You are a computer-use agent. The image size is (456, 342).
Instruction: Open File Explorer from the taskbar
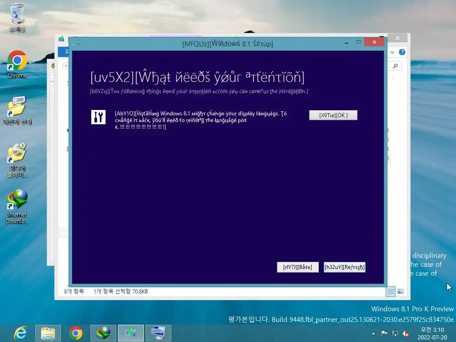48,333
